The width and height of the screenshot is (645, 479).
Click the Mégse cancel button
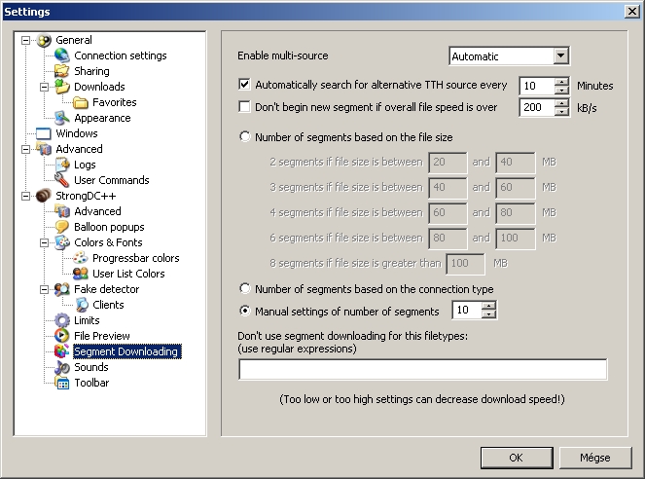[594, 457]
